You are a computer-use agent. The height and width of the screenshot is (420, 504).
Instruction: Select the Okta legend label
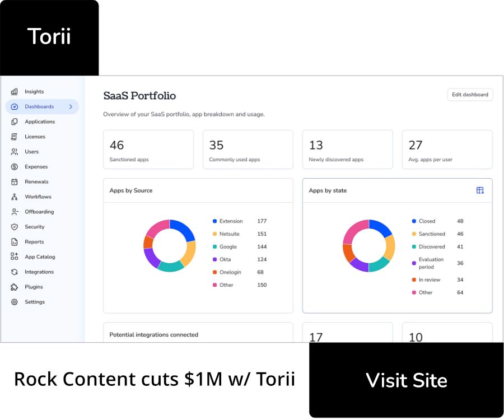click(225, 260)
